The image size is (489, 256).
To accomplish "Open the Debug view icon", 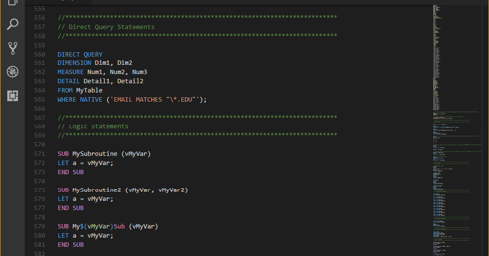I will coord(13,72).
